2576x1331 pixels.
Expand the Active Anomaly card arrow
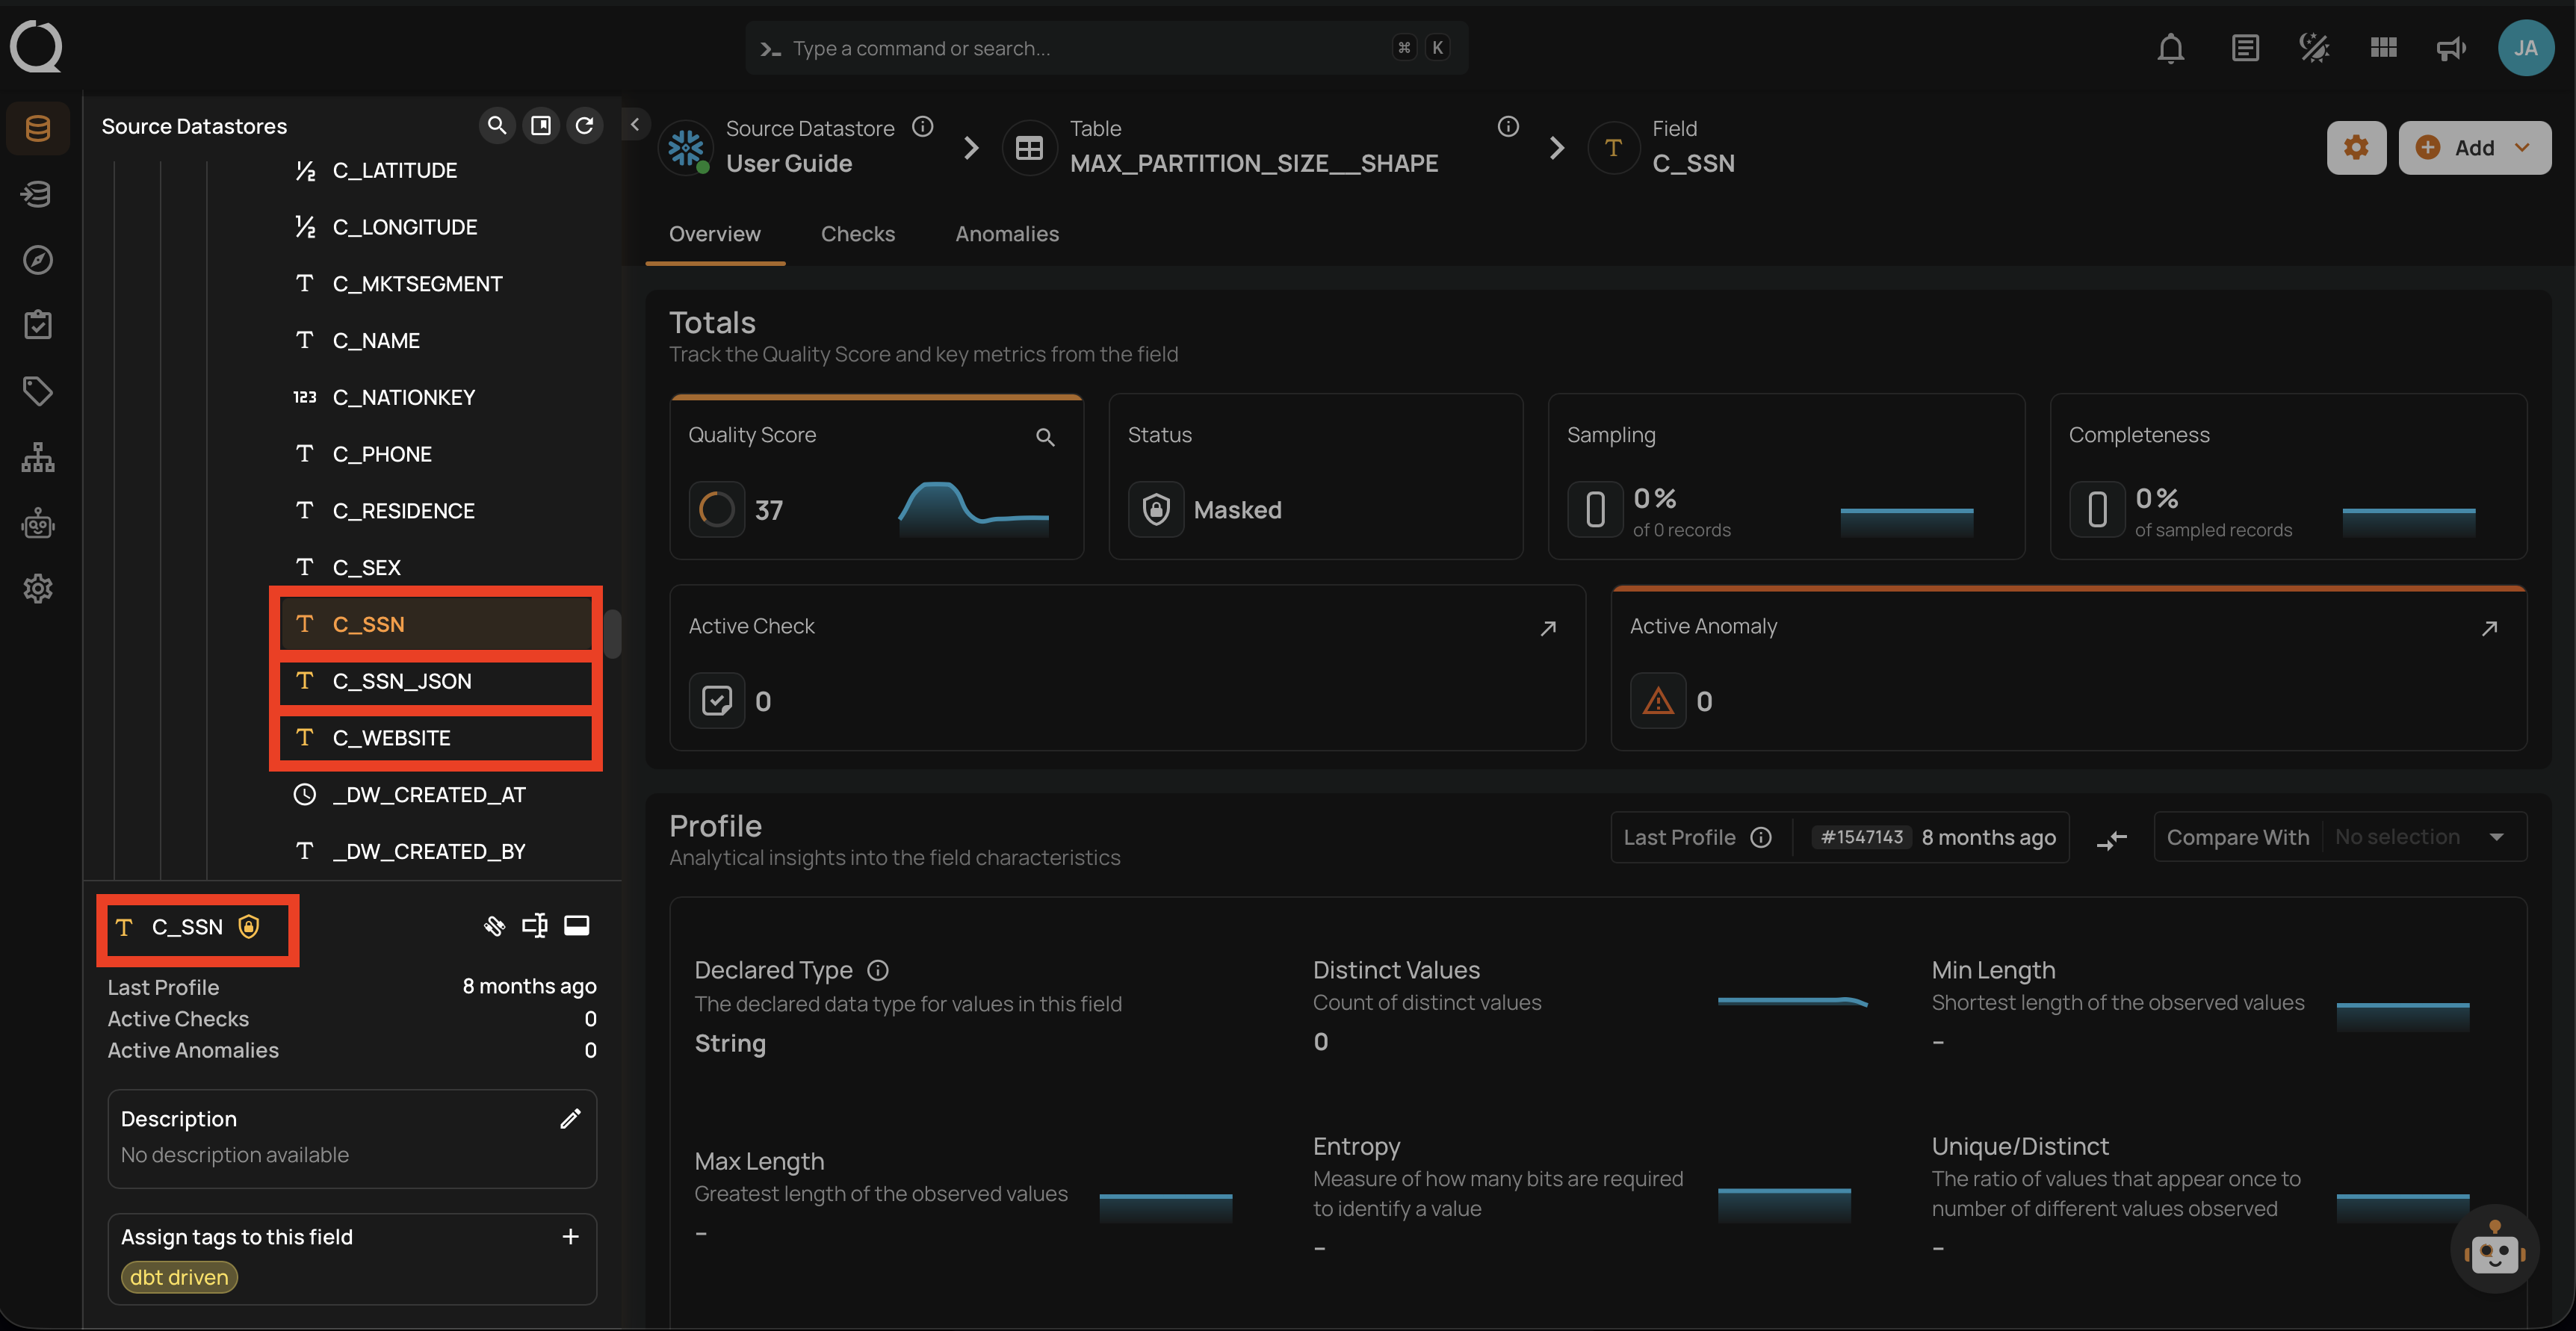[x=2489, y=628]
